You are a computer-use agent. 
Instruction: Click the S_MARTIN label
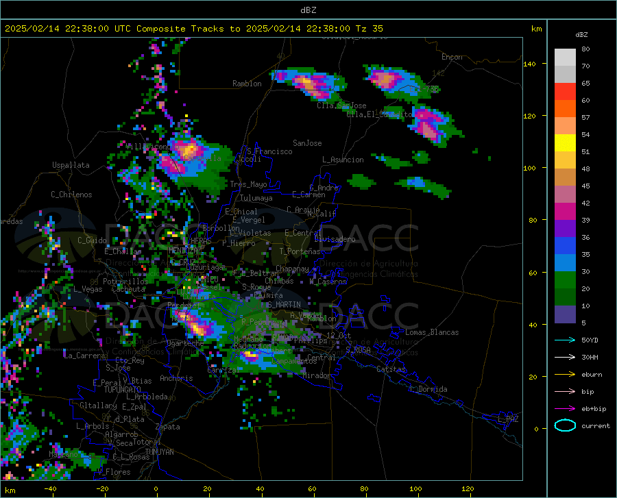click(284, 305)
